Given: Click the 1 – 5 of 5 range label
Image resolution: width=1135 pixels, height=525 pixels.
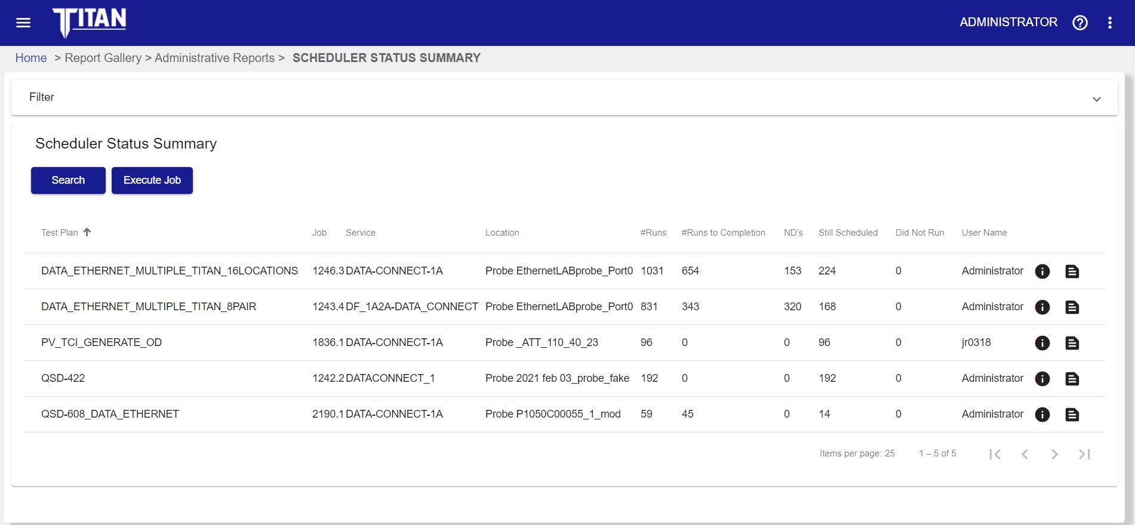Looking at the screenshot, I should pos(937,453).
